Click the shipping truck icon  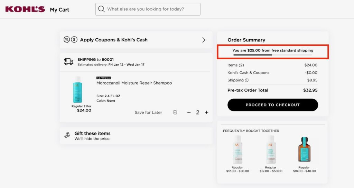pos(69,62)
